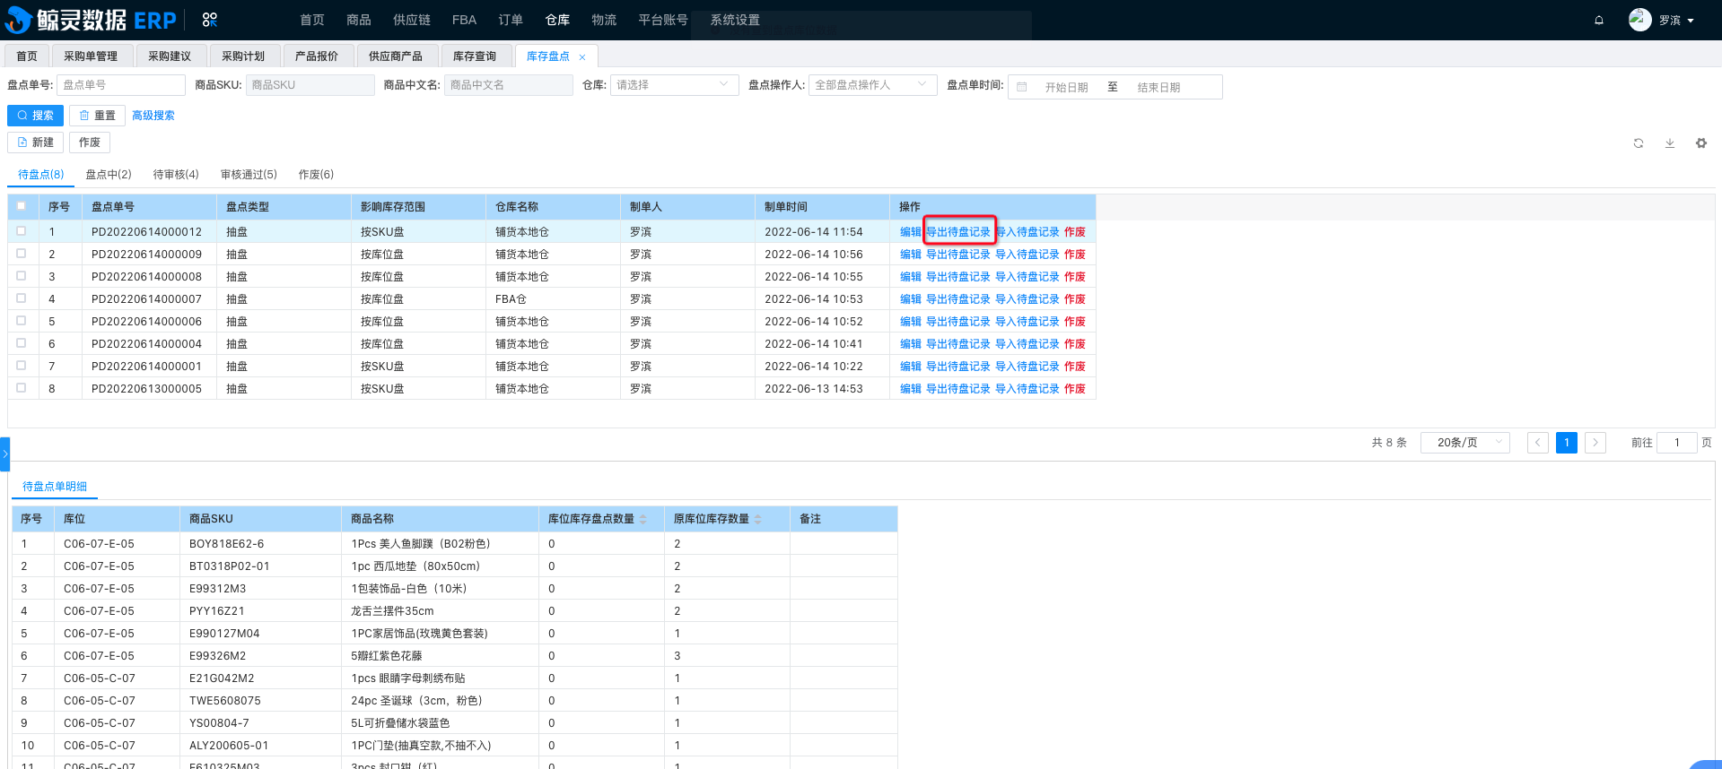Sort by 库位库存盘点数量 column arrows
Image resolution: width=1722 pixels, height=769 pixels.
643,519
